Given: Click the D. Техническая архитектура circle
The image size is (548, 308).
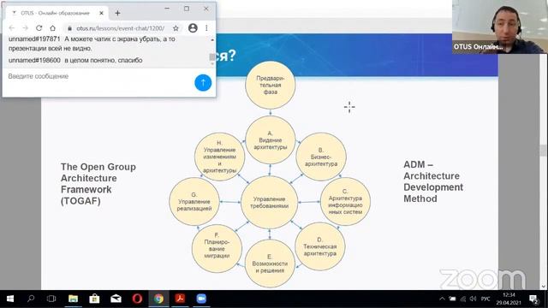Looking at the screenshot, I should click(319, 246).
